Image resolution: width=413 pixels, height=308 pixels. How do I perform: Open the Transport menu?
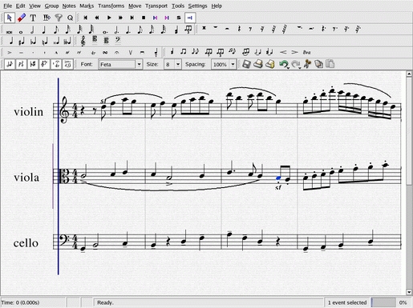156,6
